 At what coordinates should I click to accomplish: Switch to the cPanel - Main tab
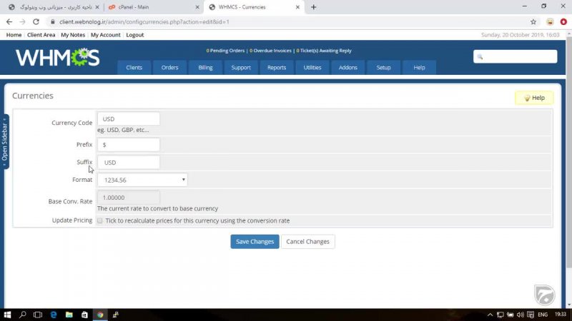(153, 7)
